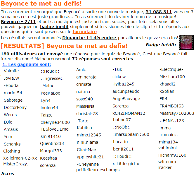Select winner name Chai-Mae

click(86, 150)
